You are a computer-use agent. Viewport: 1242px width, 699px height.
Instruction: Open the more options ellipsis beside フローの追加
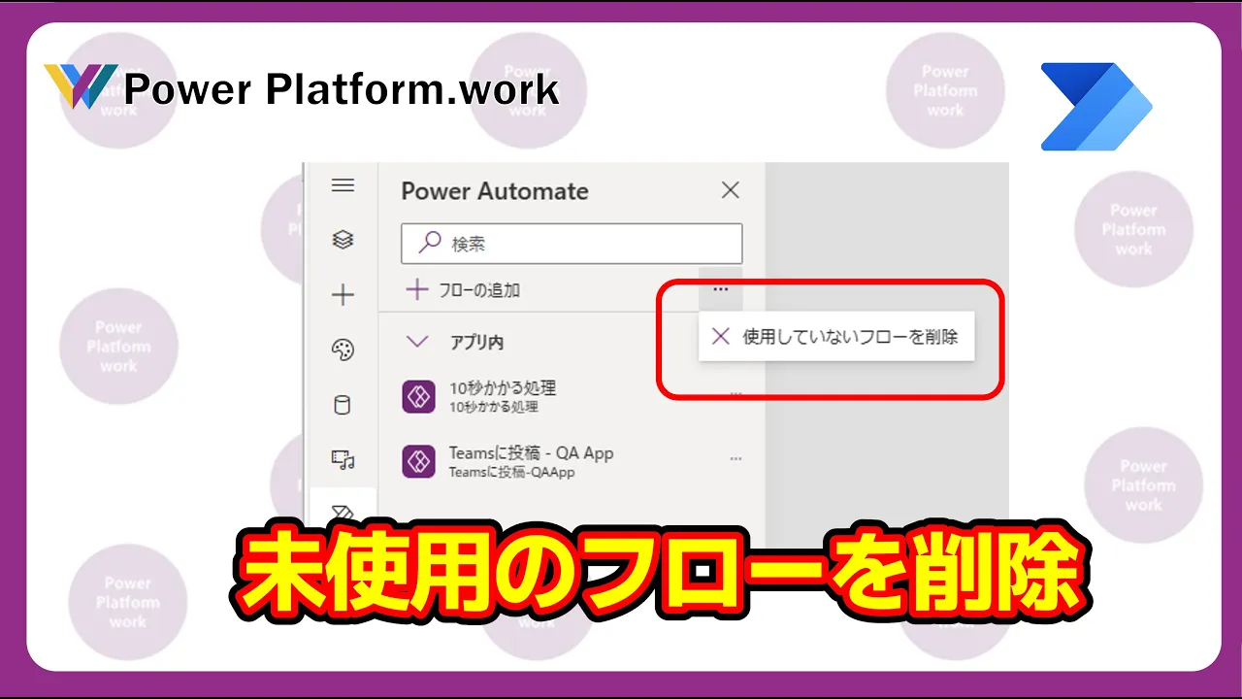(720, 289)
